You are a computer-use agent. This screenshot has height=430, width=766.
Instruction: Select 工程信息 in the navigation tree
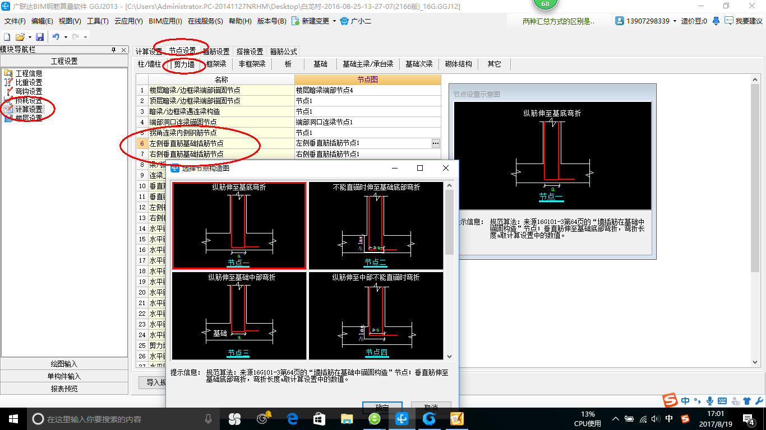(x=29, y=73)
